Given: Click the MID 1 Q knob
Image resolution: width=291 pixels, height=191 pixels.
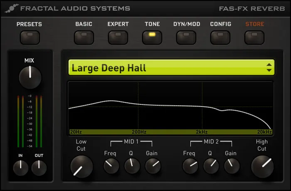Looking at the screenshot, I should point(132,166).
